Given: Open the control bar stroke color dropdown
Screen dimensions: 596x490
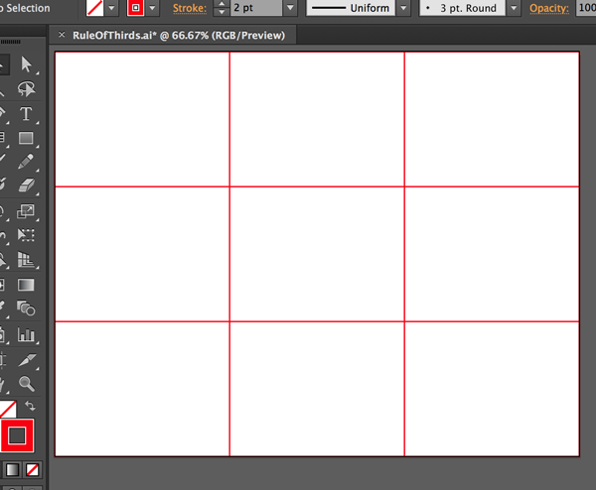Looking at the screenshot, I should (x=152, y=8).
